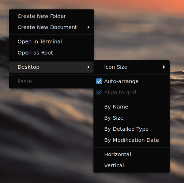Screen dimensions: 184x183
Task: Open the Icon Size entry
Action: pos(132,67)
